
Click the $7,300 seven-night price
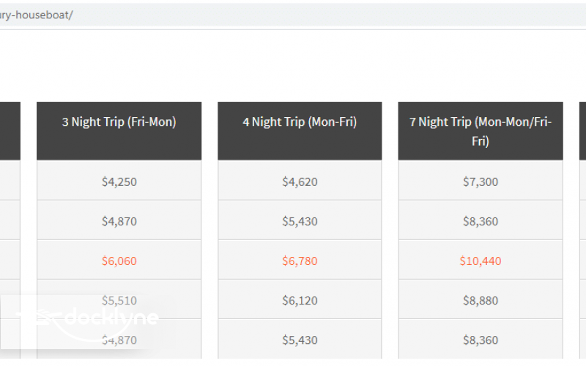pyautogui.click(x=481, y=182)
